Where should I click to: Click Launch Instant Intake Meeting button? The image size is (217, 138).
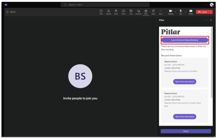pos(184,40)
